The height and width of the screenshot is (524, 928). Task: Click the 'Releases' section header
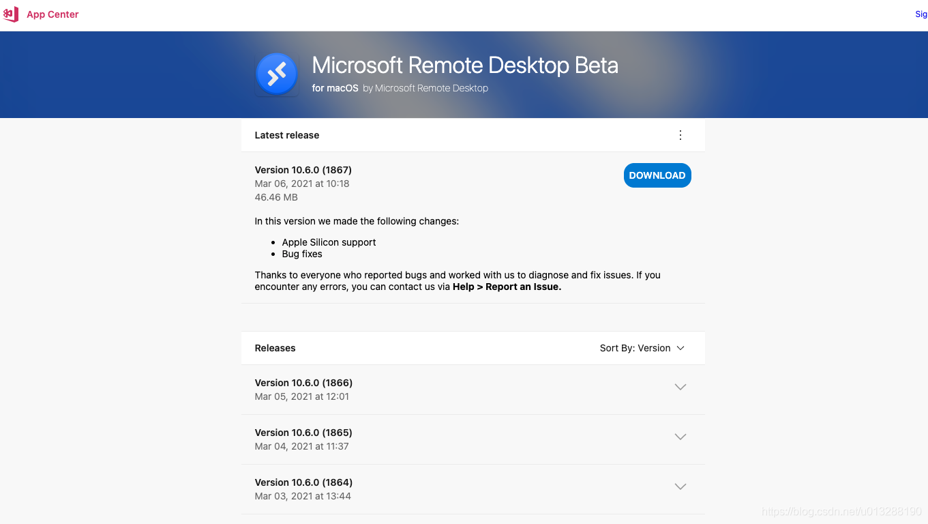275,348
